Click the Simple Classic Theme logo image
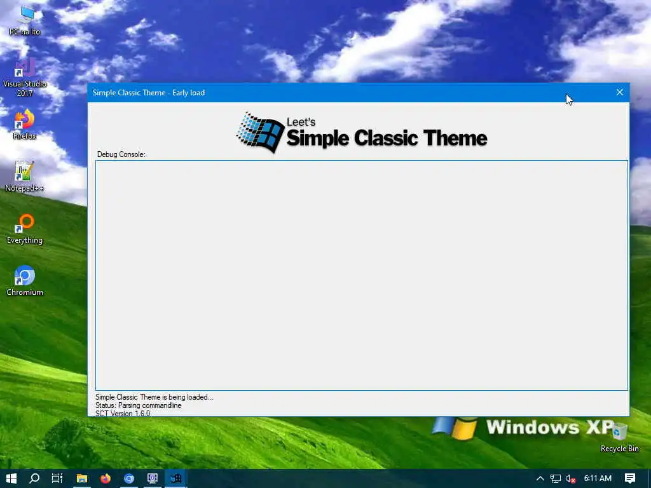Screen dimensions: 651x488 (x=362, y=132)
